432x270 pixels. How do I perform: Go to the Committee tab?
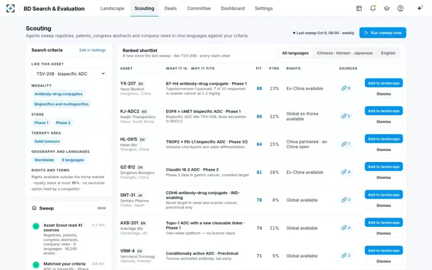click(199, 8)
